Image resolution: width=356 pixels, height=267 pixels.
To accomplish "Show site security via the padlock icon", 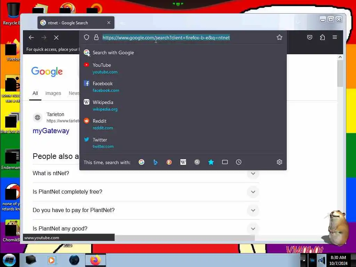I will tap(96, 37).
